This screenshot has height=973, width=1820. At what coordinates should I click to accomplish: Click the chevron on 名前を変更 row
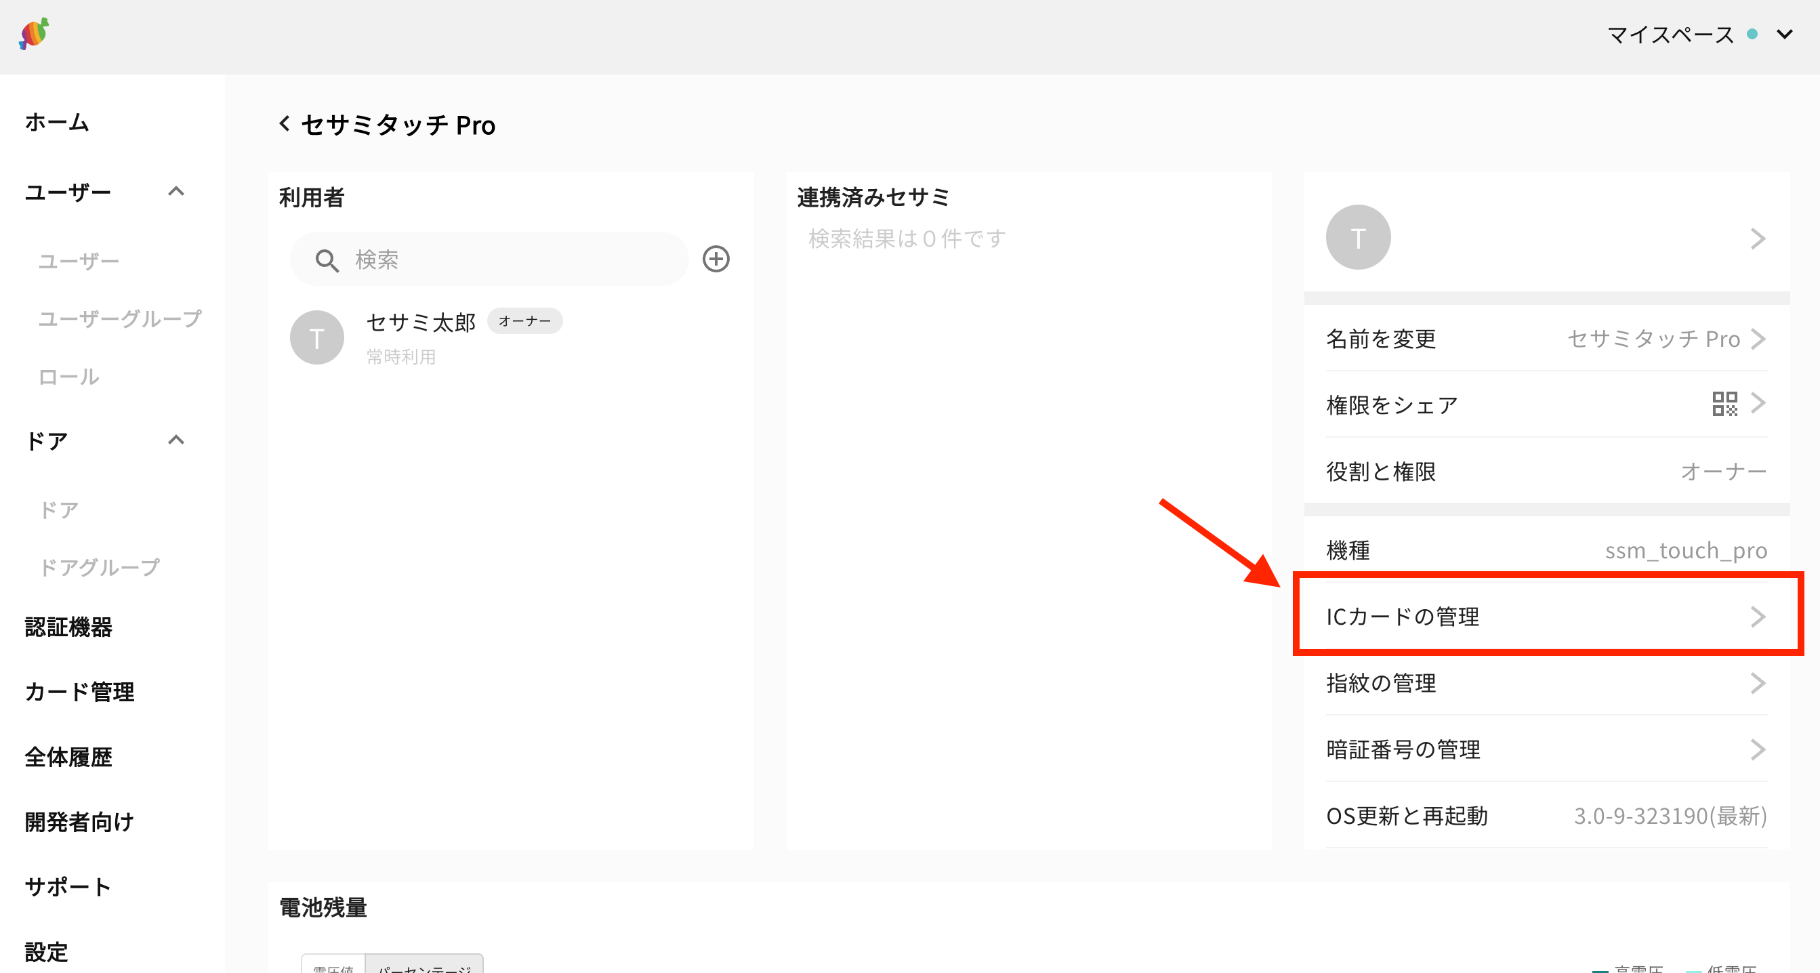pos(1758,339)
